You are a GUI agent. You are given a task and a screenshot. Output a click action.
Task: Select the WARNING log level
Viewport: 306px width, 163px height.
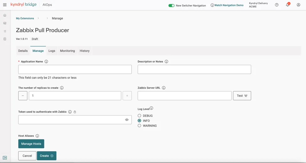pyautogui.click(x=139, y=126)
